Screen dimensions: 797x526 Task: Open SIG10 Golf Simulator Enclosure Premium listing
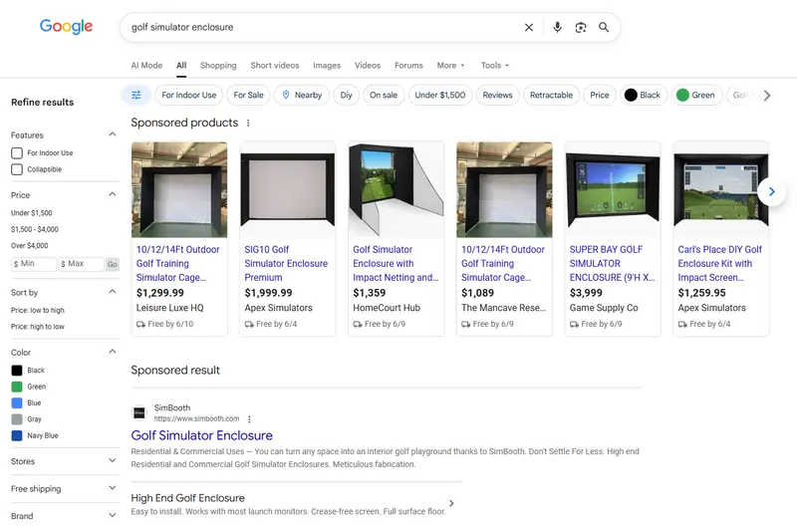(286, 263)
